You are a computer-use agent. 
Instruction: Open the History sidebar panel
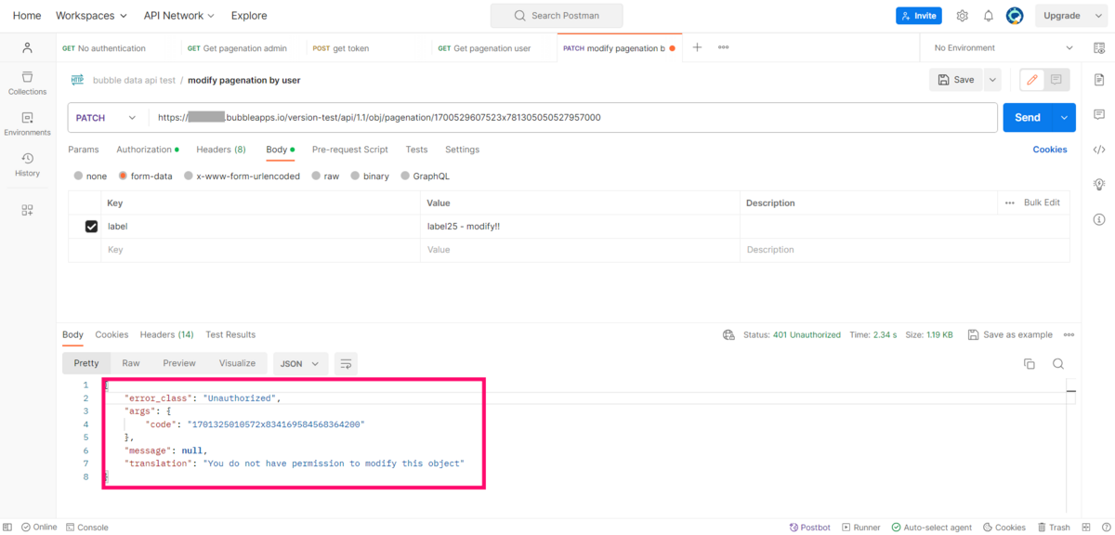pos(27,164)
